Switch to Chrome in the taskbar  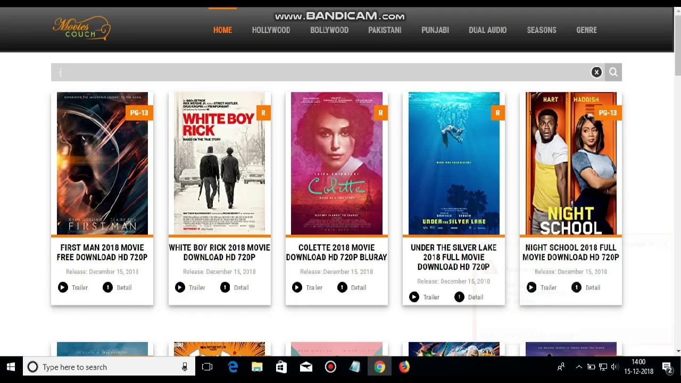[x=379, y=367]
